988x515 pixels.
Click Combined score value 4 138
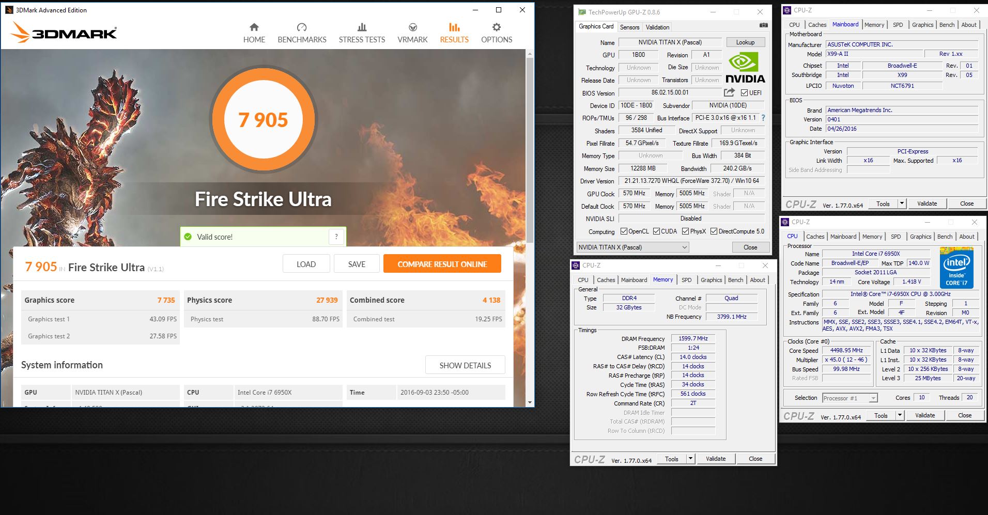pyautogui.click(x=491, y=300)
